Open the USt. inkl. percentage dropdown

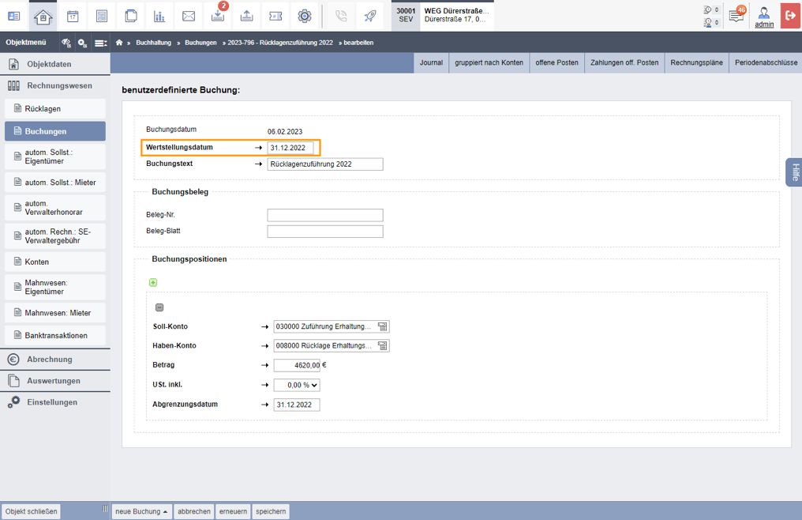pyautogui.click(x=297, y=386)
